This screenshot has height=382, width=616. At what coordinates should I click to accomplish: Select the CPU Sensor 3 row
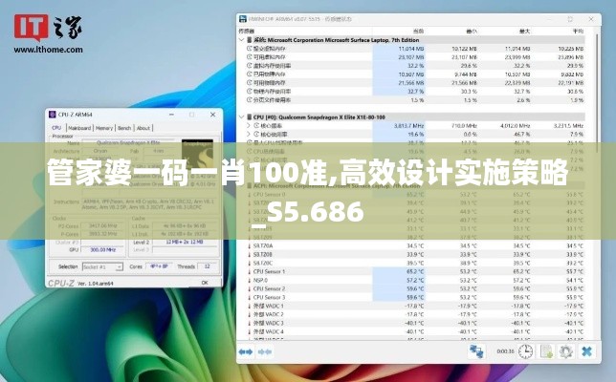pyautogui.click(x=416, y=297)
